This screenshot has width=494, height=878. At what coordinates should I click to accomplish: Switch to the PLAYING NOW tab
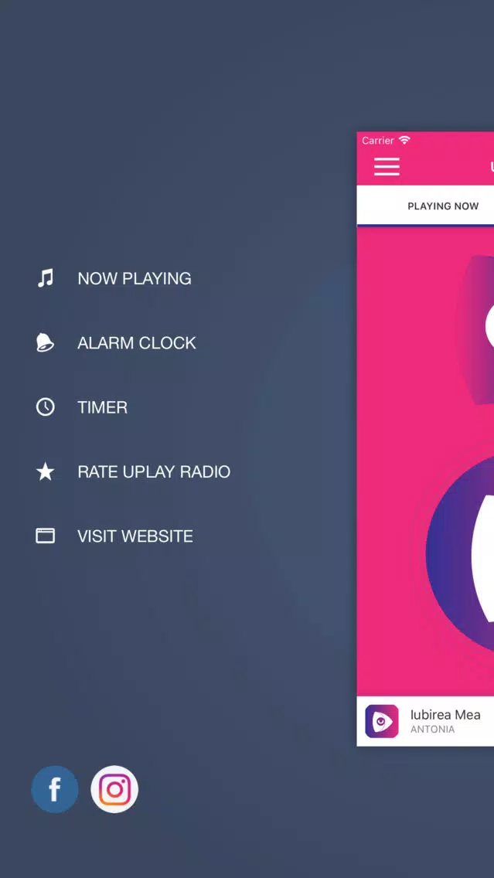point(443,206)
